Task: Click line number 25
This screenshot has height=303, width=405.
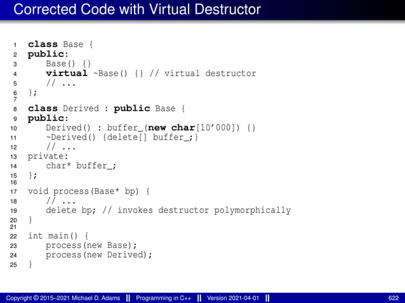Action: point(13,265)
